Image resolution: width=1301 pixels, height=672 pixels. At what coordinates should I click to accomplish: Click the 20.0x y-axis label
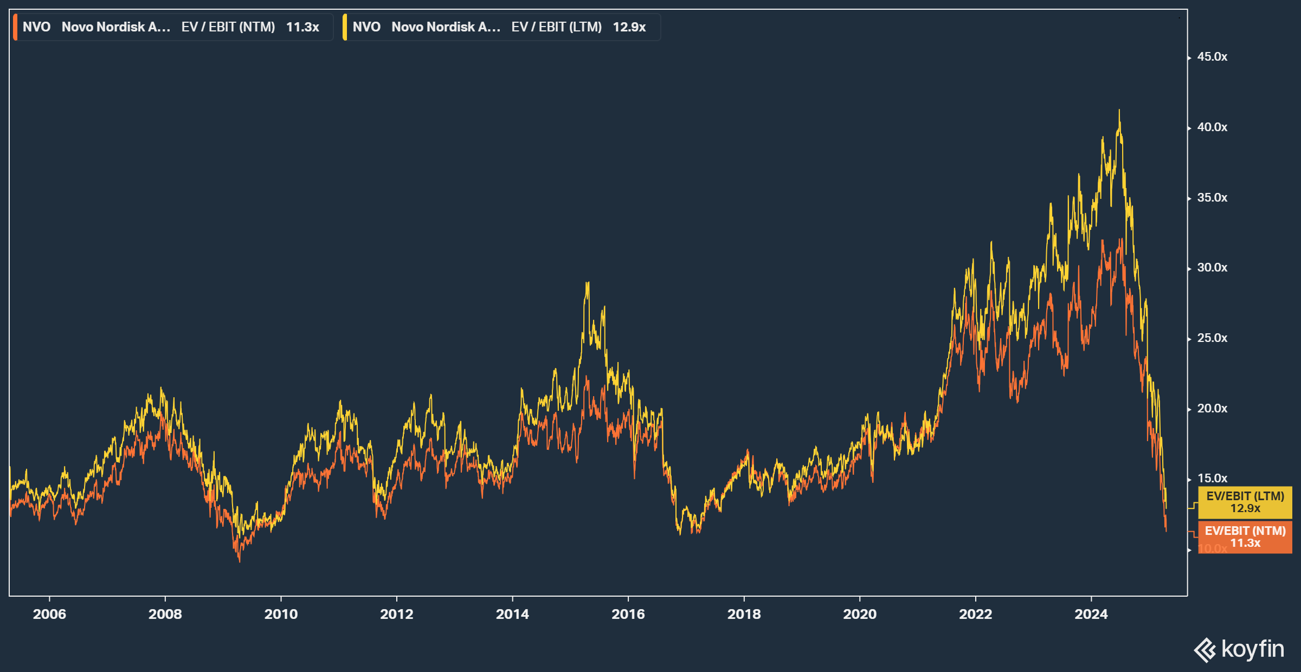point(1212,409)
